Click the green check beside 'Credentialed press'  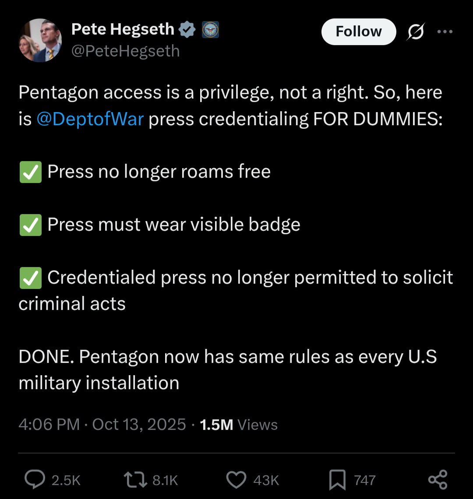tap(31, 278)
